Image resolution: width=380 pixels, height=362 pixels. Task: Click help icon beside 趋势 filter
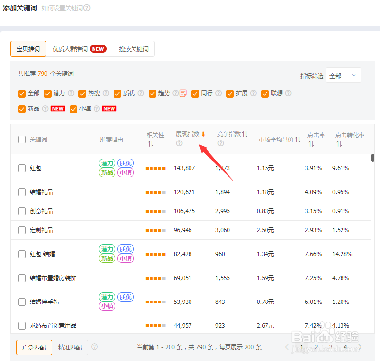coord(176,93)
